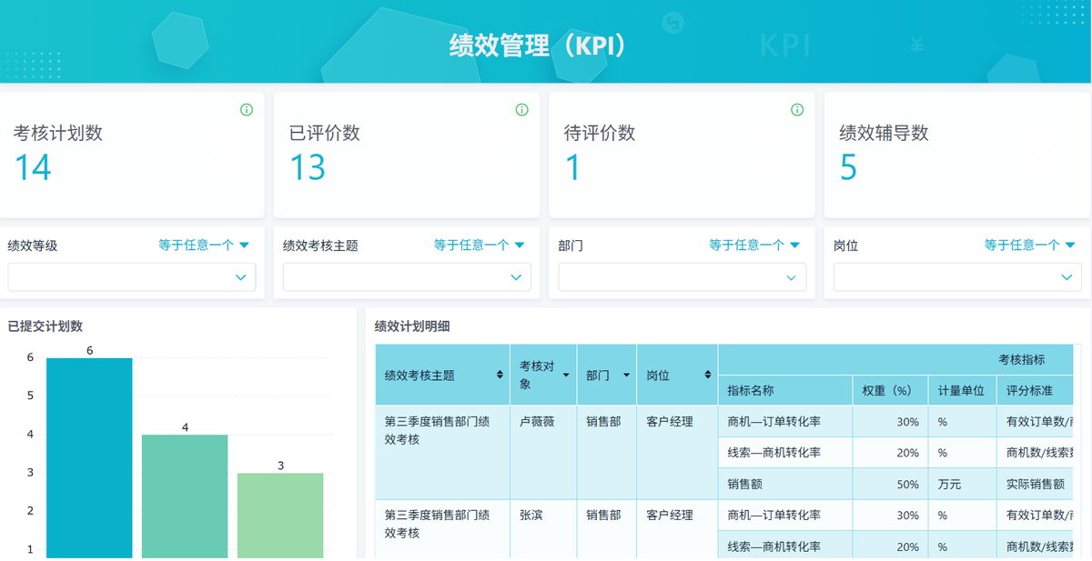Click the 绩效辅导数 summary card

coord(957,154)
